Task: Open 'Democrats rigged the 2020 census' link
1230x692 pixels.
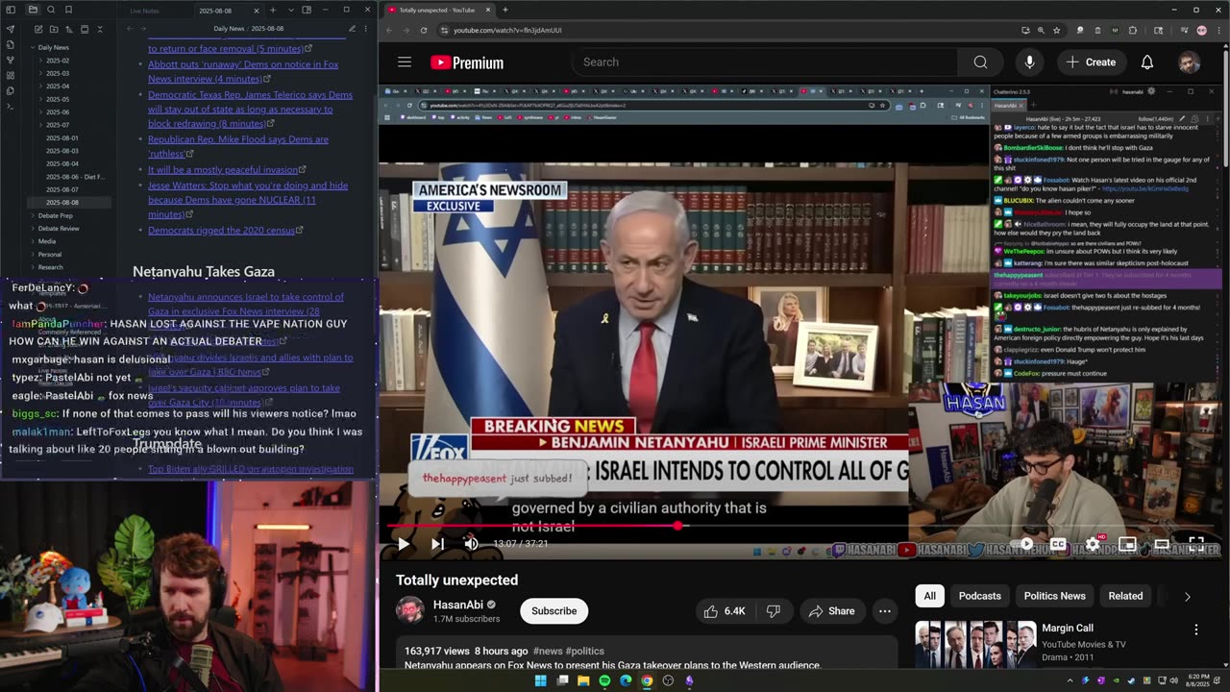Action: 222,231
